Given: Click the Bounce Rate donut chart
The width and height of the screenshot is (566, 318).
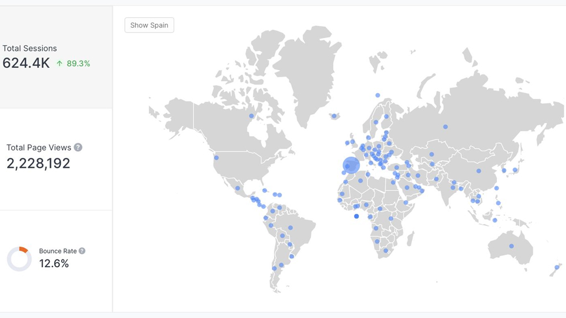Looking at the screenshot, I should [19, 259].
